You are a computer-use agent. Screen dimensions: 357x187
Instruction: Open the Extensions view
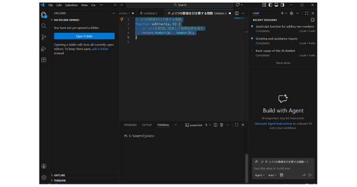[x=43, y=60]
